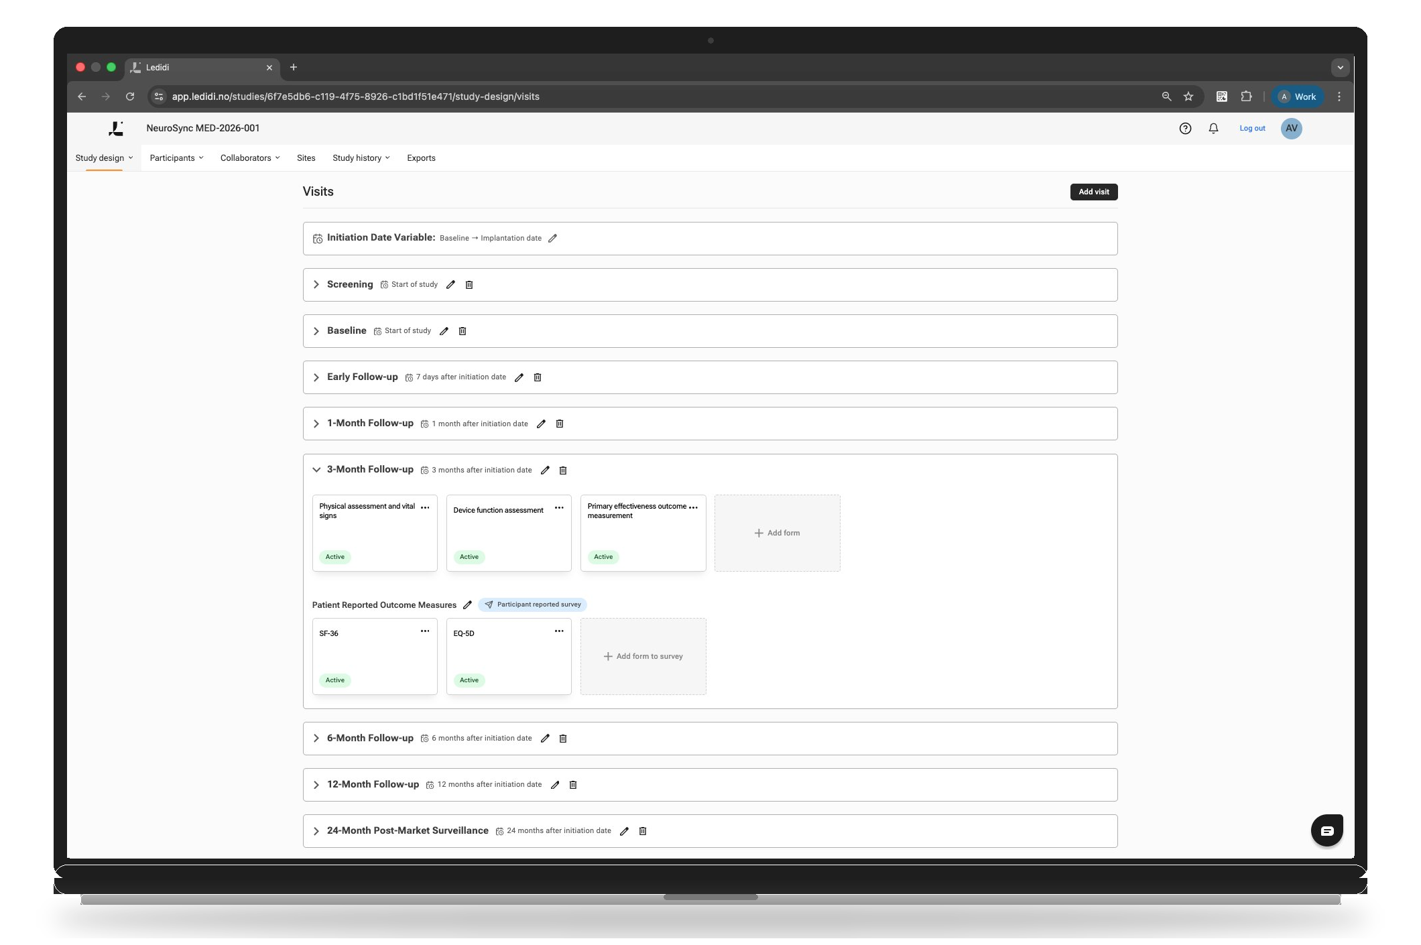Open the SF-36 form options menu
This screenshot has width=1421, height=945.
click(425, 631)
